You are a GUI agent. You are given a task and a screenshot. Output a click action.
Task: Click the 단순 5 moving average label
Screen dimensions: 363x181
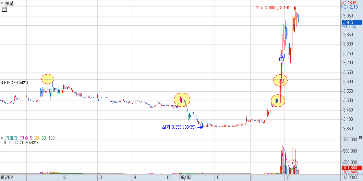tap(26, 138)
